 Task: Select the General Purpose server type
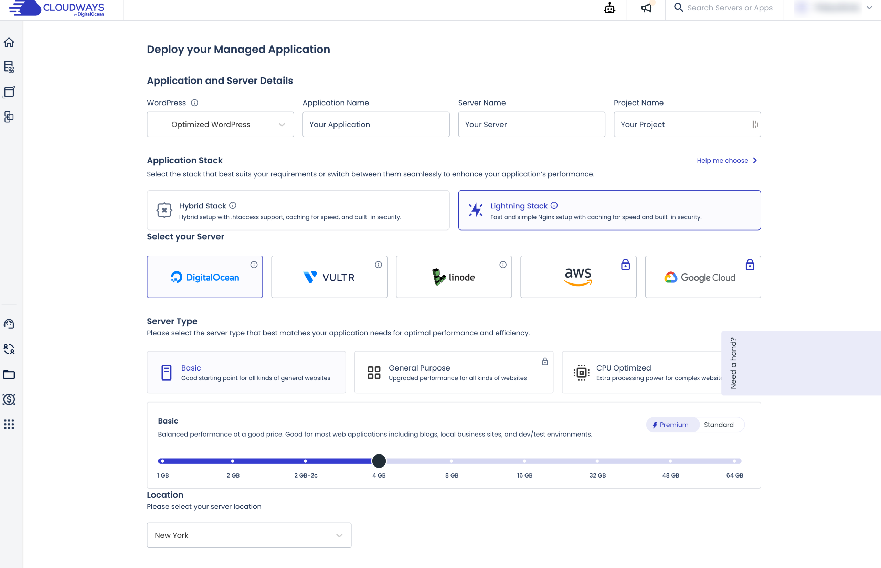tap(454, 372)
